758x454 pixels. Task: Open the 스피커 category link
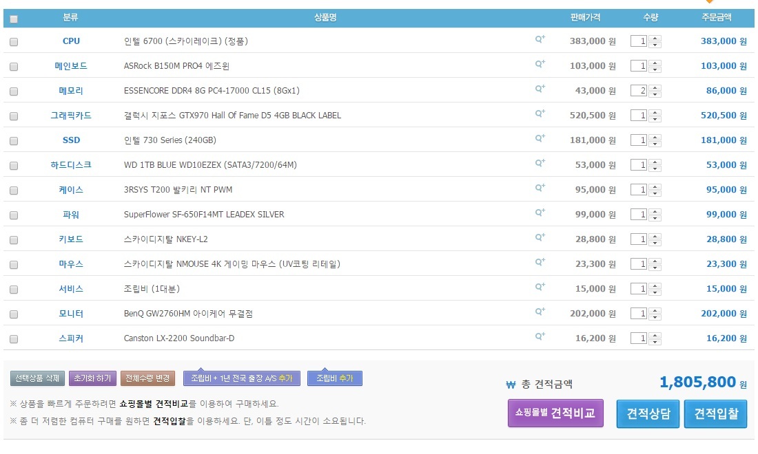point(71,338)
